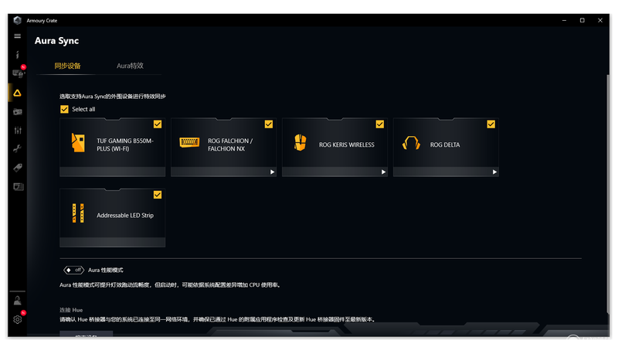
Task: Uncheck Addressable LED Strip device
Action: click(158, 195)
